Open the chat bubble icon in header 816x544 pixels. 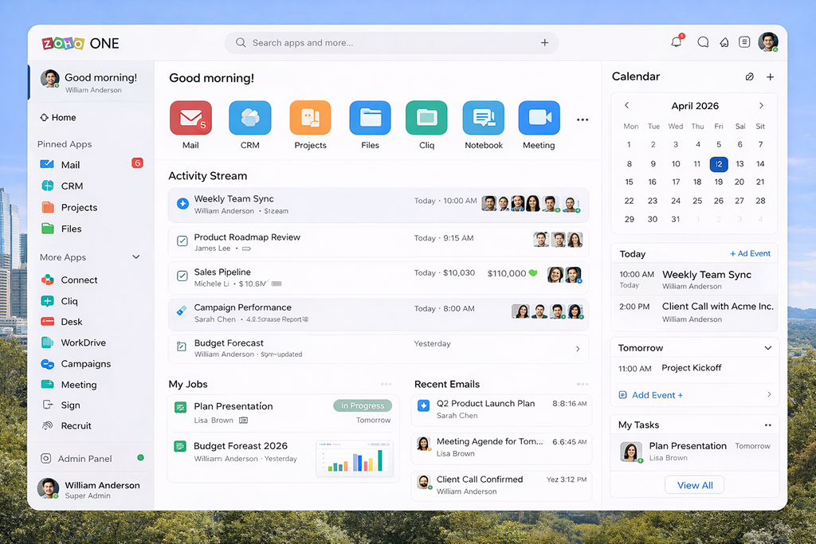tap(703, 43)
